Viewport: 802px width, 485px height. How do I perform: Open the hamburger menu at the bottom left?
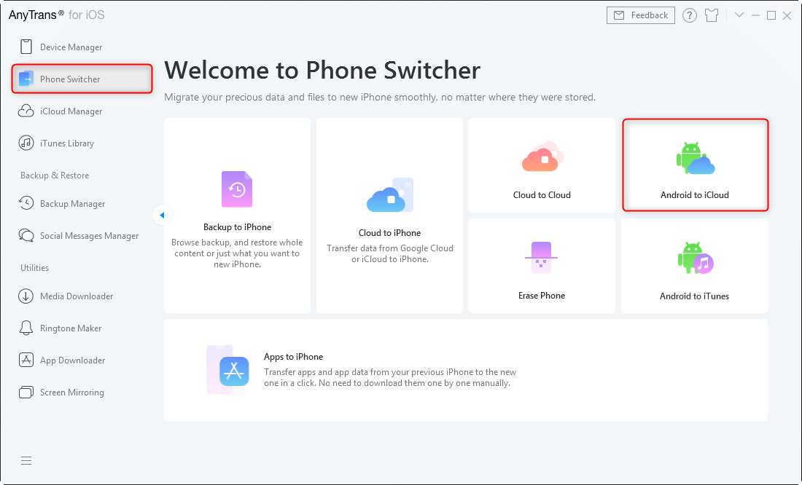pyautogui.click(x=26, y=461)
